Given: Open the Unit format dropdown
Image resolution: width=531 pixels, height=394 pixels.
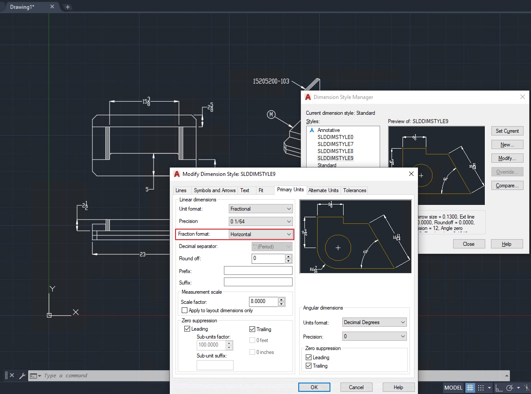Looking at the screenshot, I should coord(289,208).
